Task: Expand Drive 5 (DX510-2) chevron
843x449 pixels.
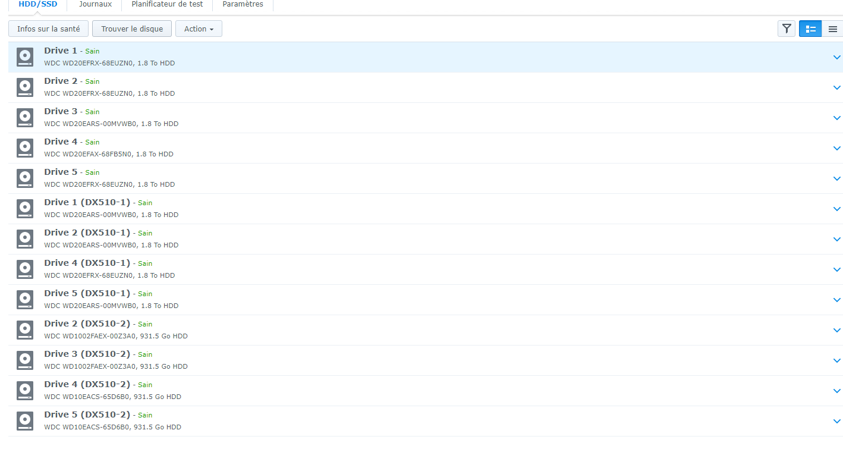Action: [837, 422]
